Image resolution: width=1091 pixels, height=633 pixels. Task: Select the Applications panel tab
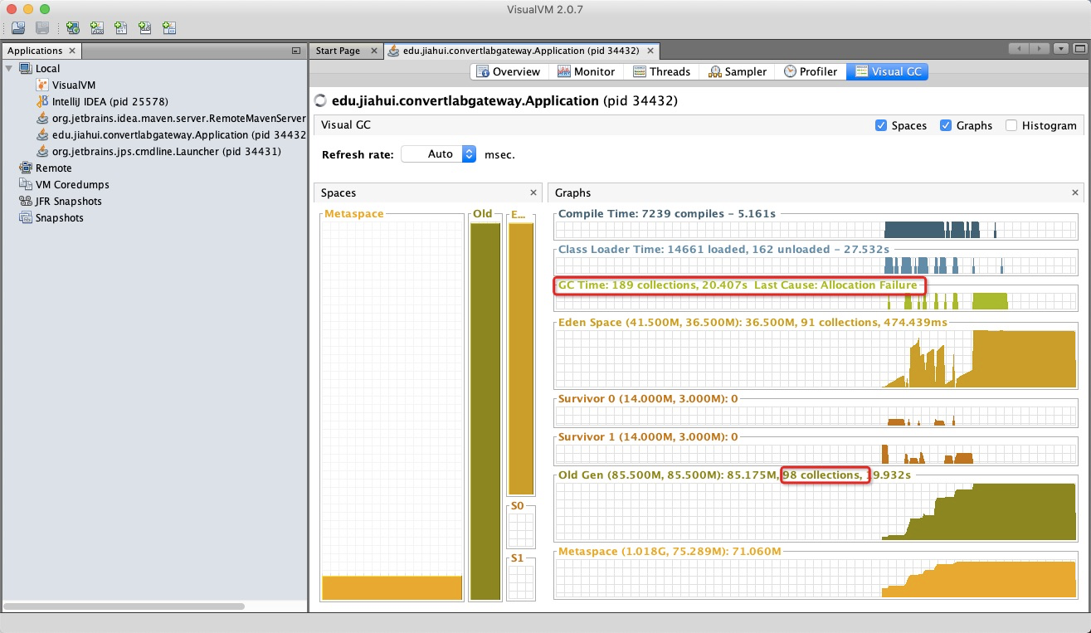(x=34, y=51)
